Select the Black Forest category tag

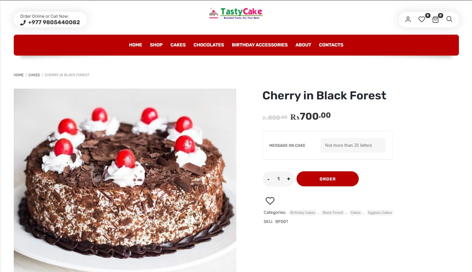333,212
